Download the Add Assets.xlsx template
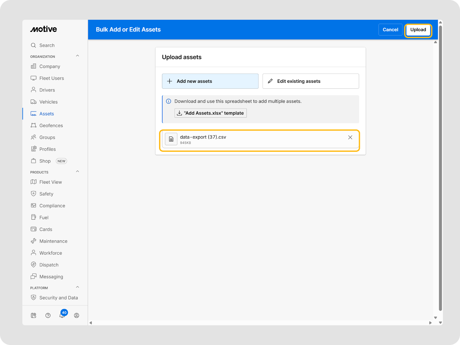This screenshot has height=345, width=460. tap(210, 113)
